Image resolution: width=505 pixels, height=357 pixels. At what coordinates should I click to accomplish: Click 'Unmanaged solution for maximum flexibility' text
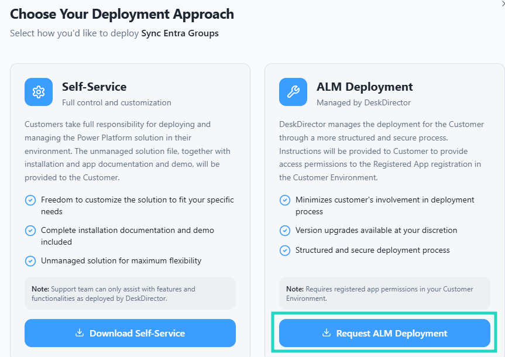point(121,260)
